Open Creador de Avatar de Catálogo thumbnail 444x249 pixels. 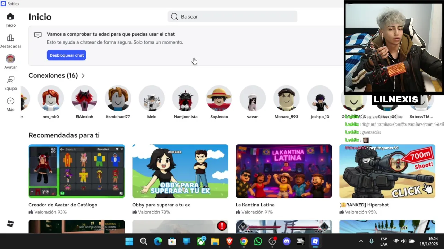[77, 171]
